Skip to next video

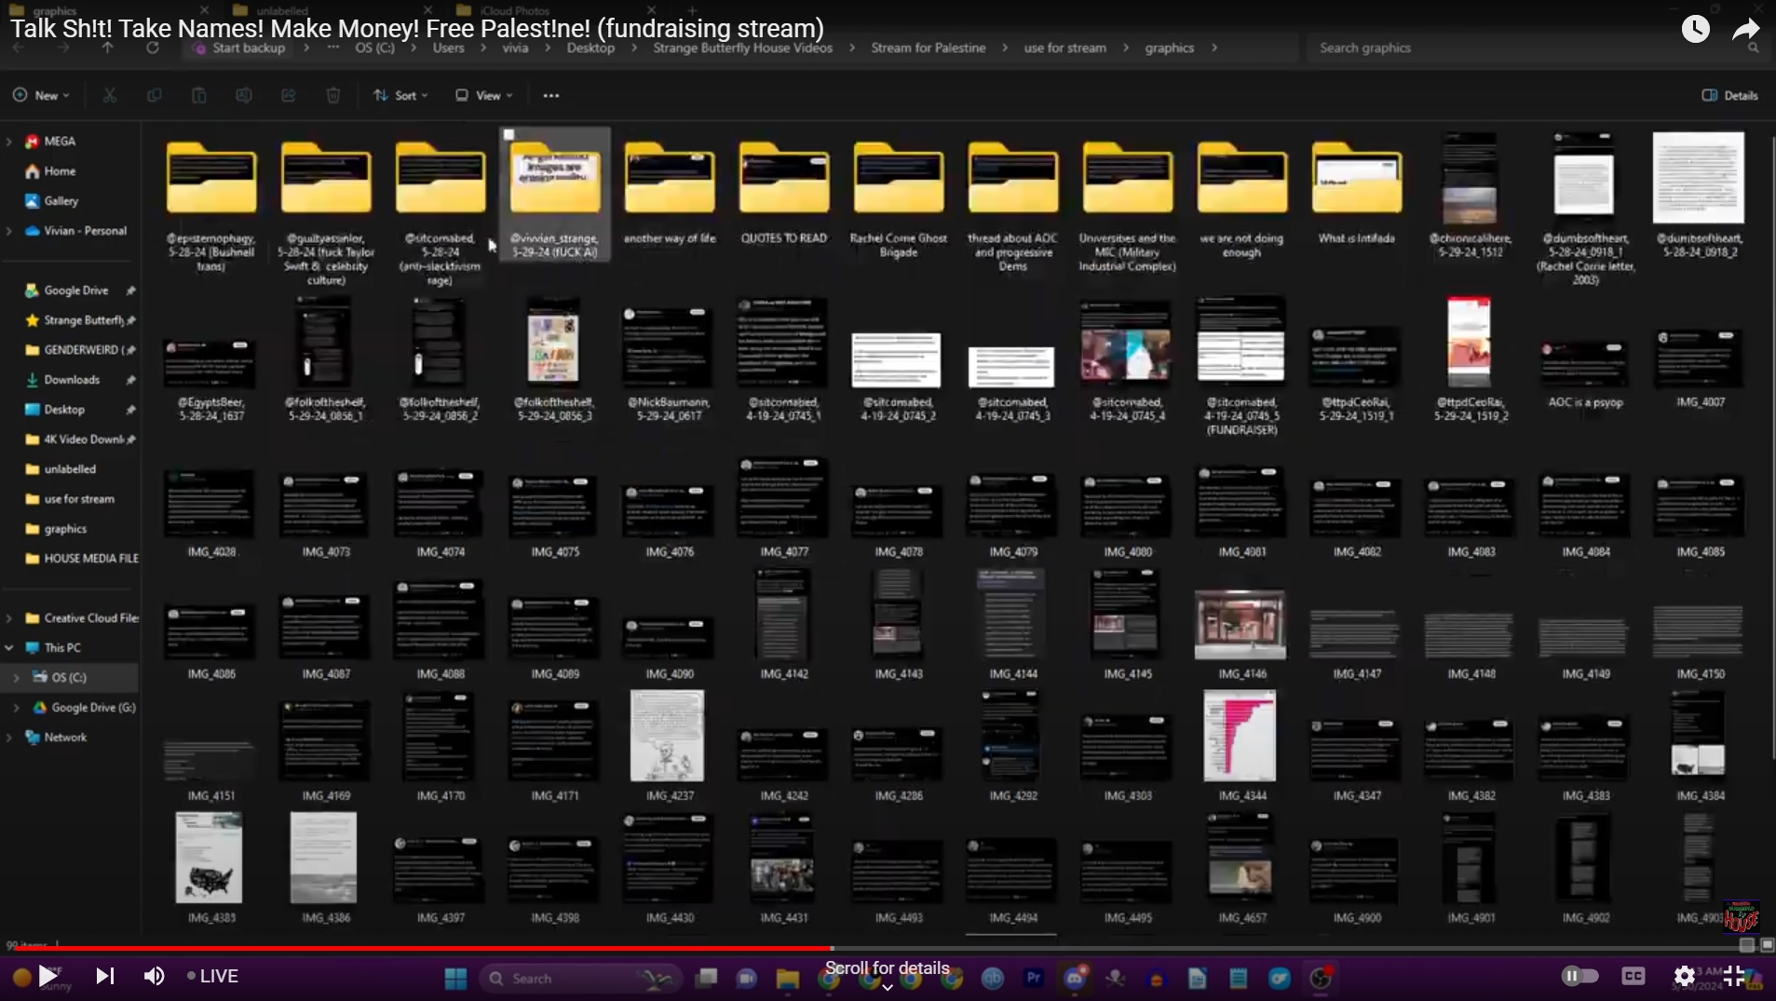(x=104, y=975)
